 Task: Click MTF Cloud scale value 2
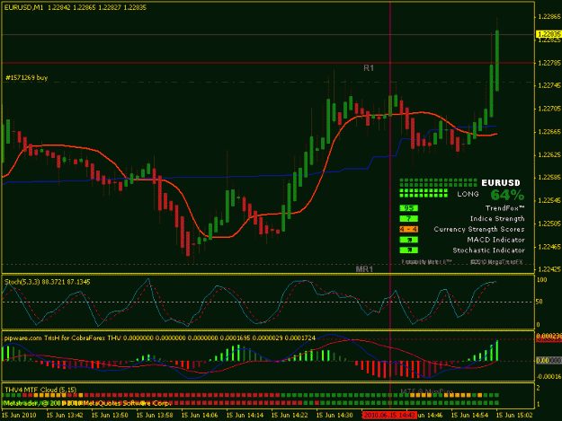(x=538, y=388)
